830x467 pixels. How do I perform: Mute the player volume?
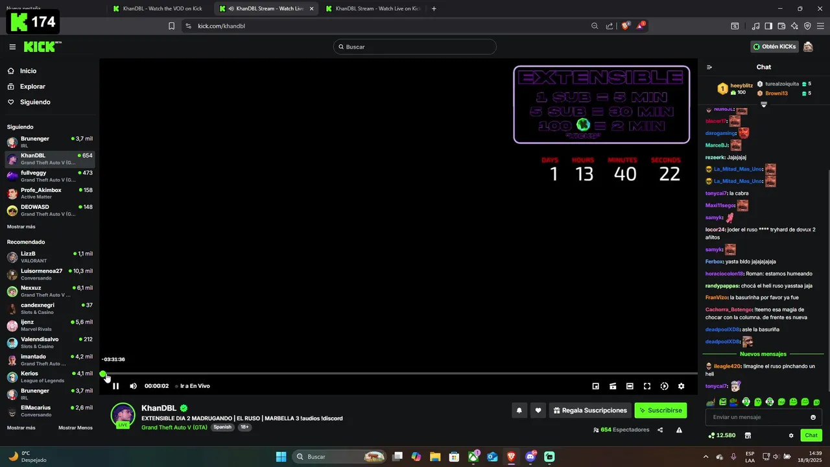point(133,386)
